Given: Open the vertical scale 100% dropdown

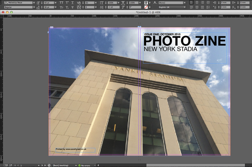Looking at the screenshot, I should [x=118, y=3].
